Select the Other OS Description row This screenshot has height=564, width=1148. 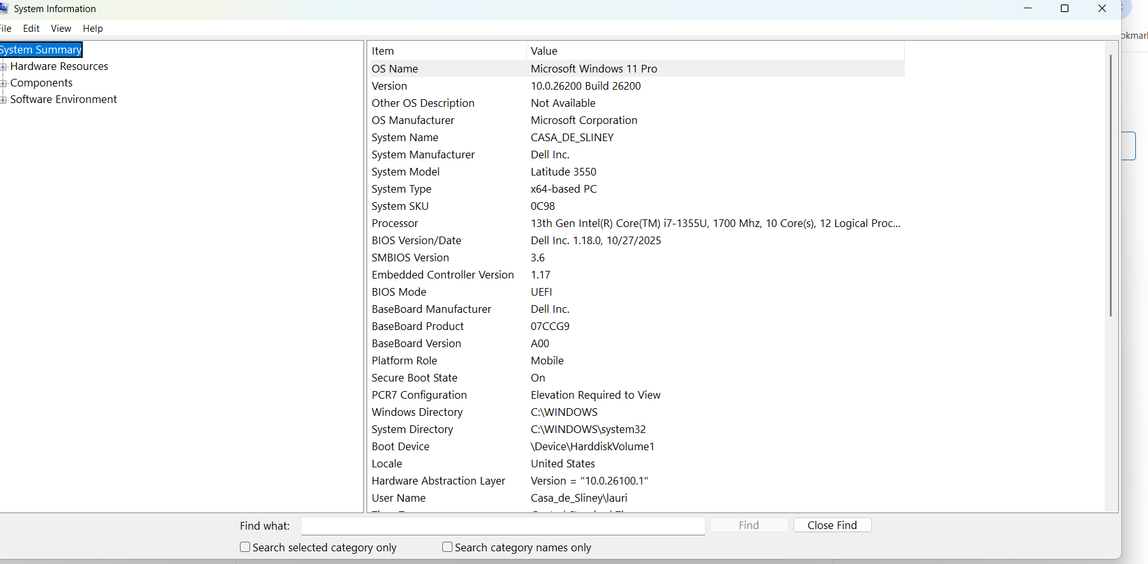pyautogui.click(x=636, y=103)
